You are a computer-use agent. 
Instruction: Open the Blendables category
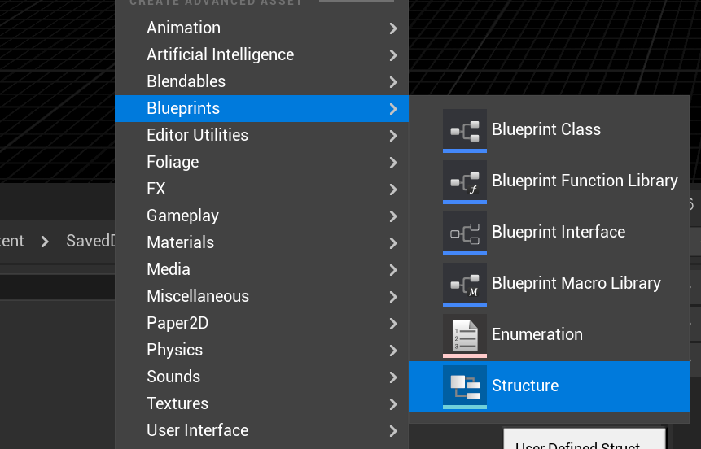(x=261, y=81)
